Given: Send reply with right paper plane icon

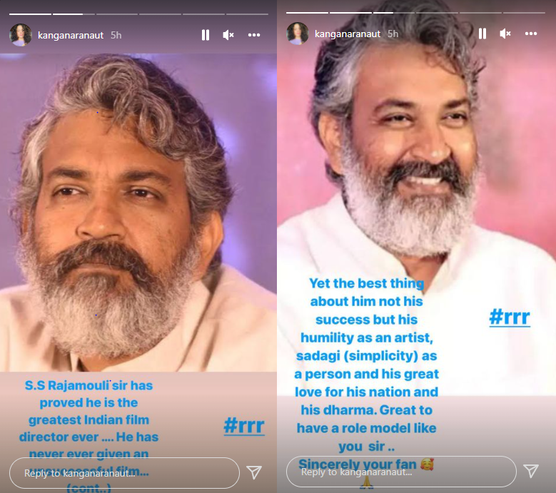Looking at the screenshot, I should coord(531,471).
